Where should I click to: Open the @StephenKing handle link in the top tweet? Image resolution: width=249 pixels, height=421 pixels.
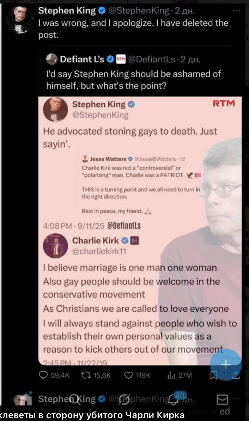pyautogui.click(x=139, y=11)
